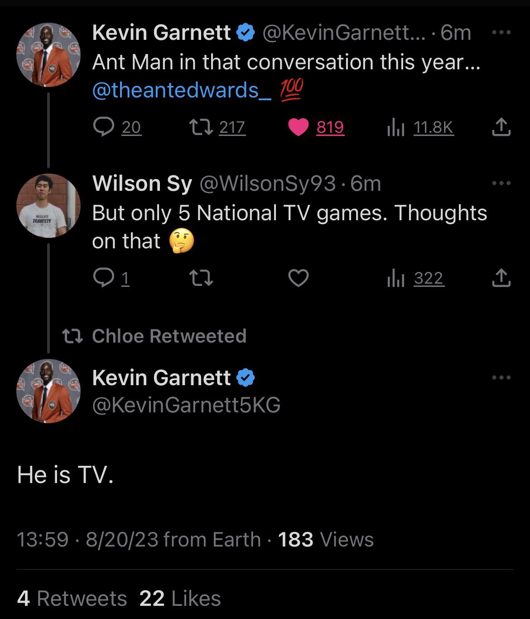
Task: Like Wilson Sy's tweet
Action: point(299,278)
